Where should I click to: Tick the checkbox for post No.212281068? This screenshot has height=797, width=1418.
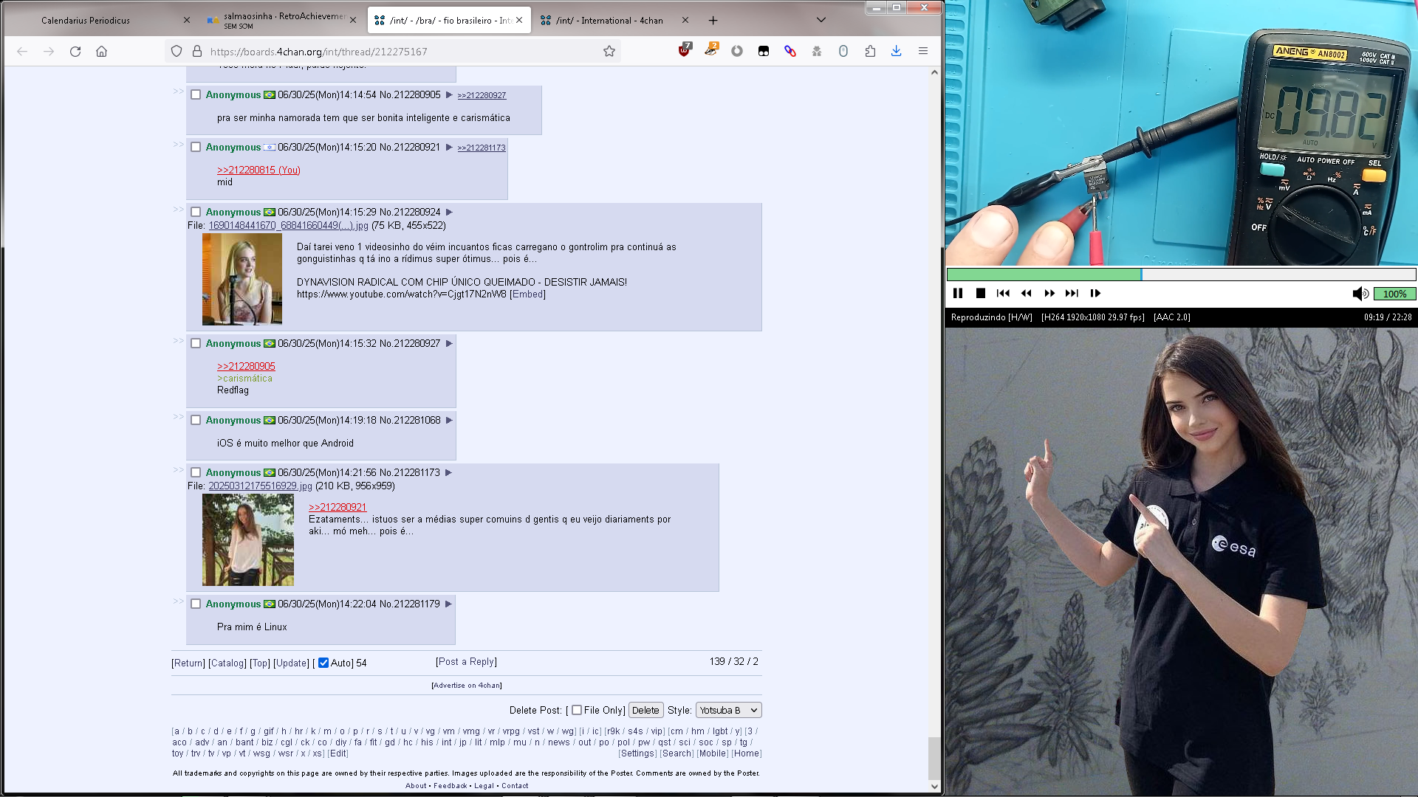pyautogui.click(x=196, y=420)
